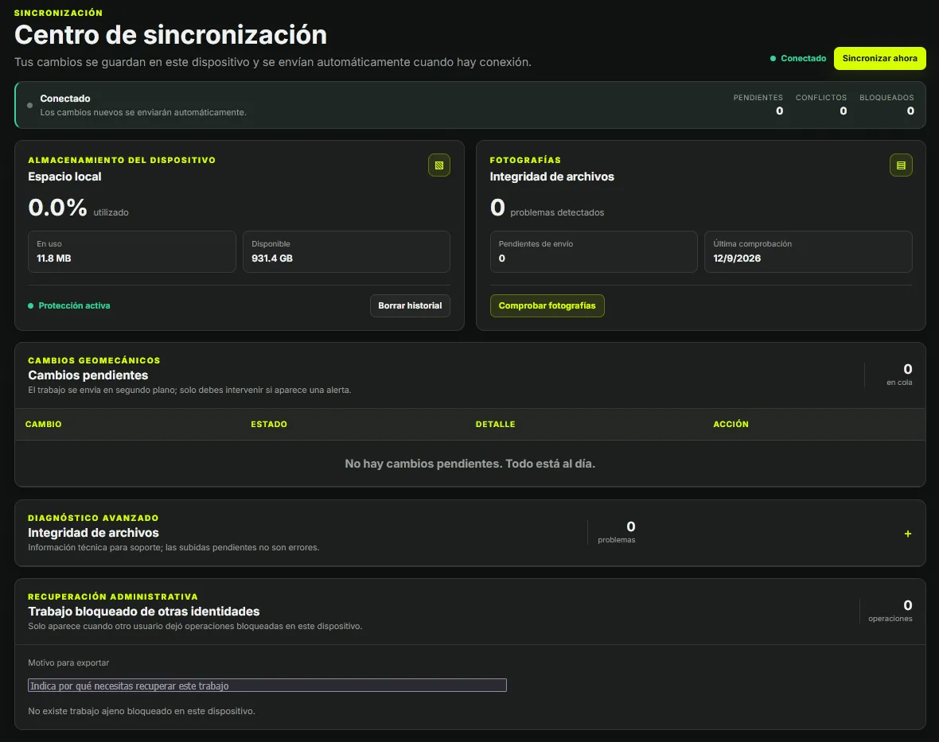Click the ACCIÓN column header

coord(731,424)
